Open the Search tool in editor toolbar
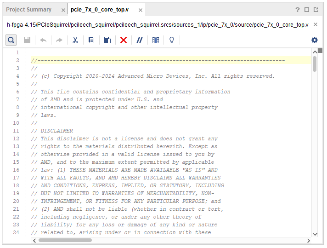 pyautogui.click(x=11, y=40)
